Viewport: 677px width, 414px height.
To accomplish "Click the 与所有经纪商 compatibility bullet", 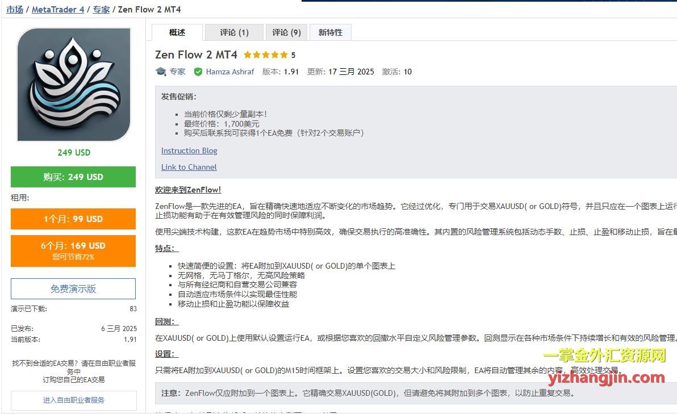I will (237, 285).
